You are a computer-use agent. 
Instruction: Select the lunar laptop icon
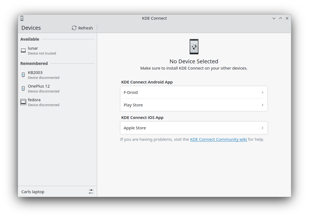[23, 50]
